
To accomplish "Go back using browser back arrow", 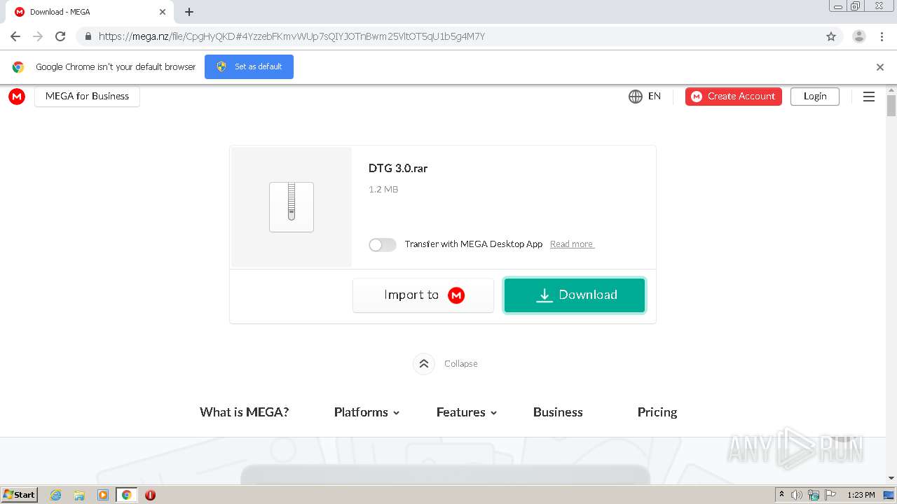I will pyautogui.click(x=15, y=36).
